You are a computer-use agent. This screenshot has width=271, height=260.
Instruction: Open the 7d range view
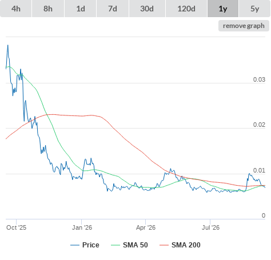click(x=113, y=9)
